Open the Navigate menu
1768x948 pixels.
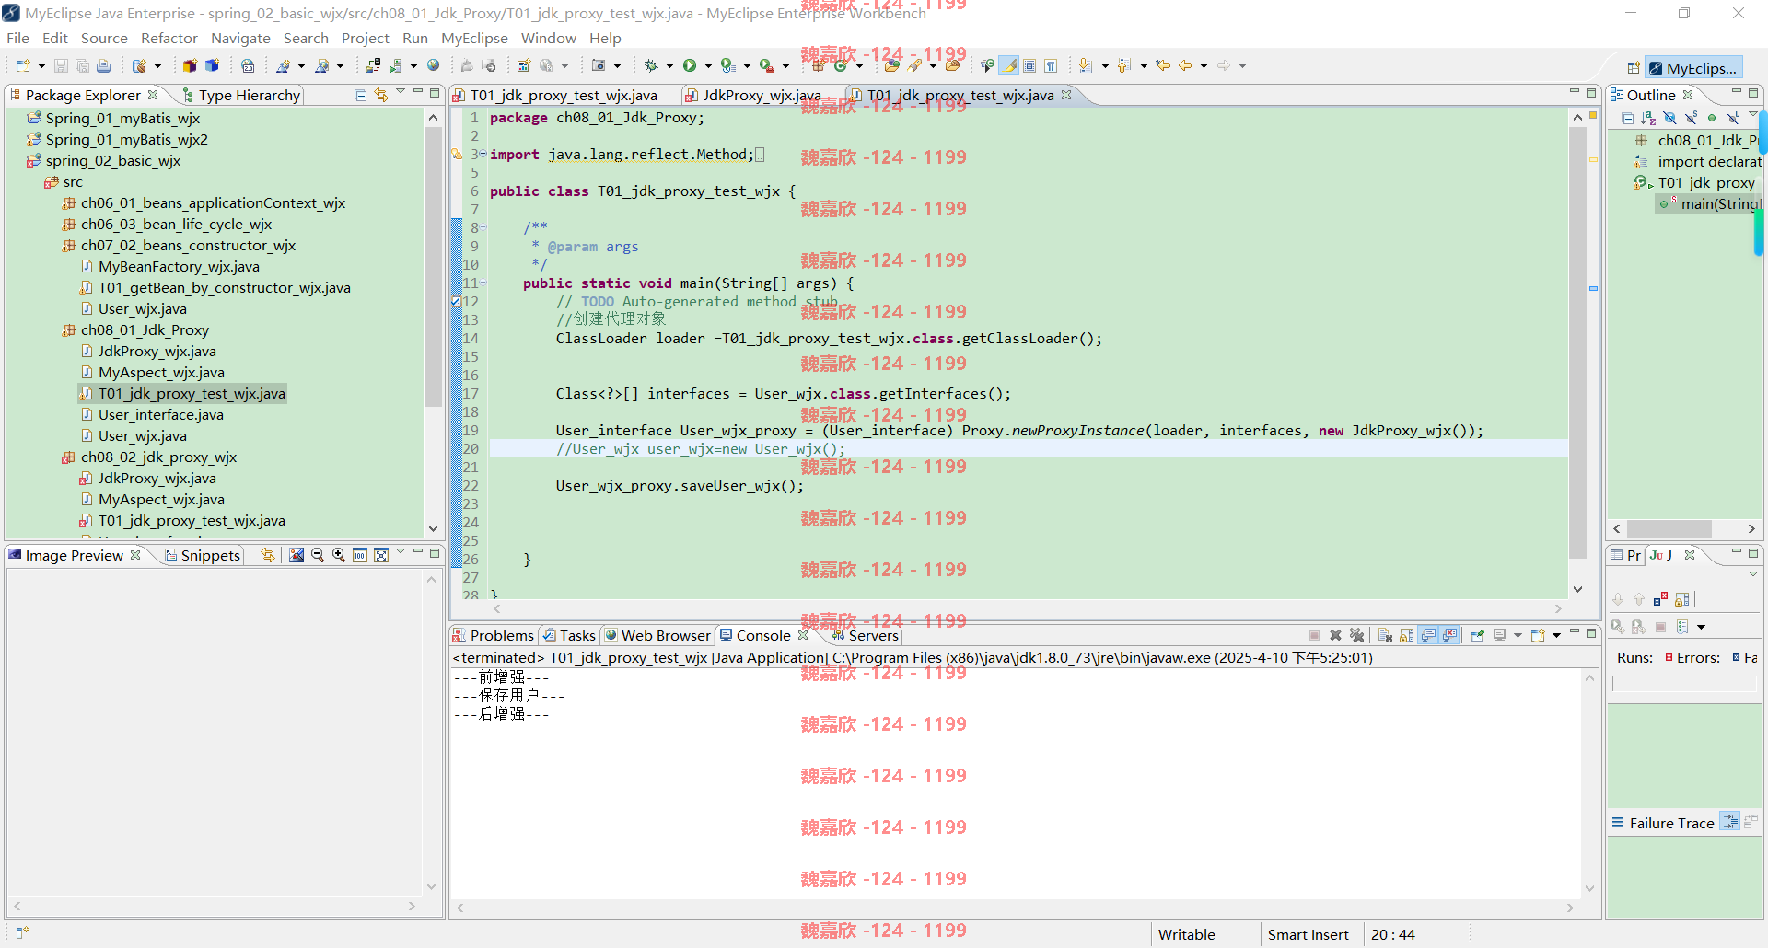240,38
